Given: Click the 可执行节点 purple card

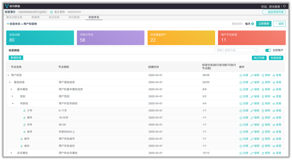Looking at the screenshot, I should (111, 38).
